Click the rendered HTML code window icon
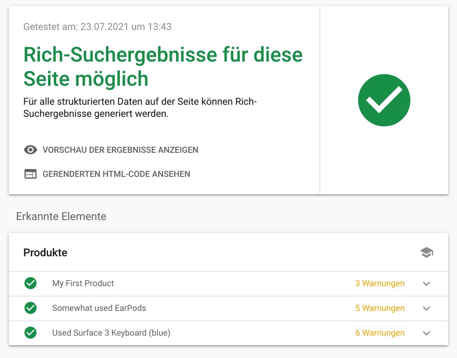This screenshot has height=358, width=457. (x=30, y=174)
